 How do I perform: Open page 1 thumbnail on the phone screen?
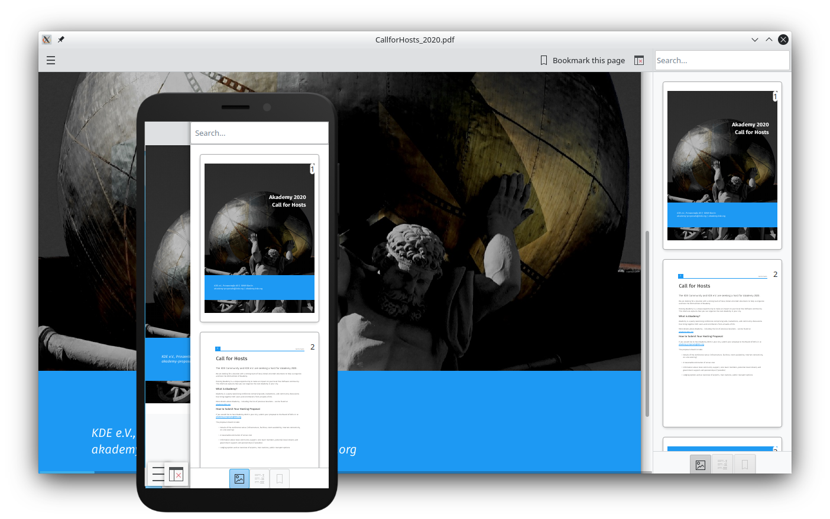(x=260, y=238)
